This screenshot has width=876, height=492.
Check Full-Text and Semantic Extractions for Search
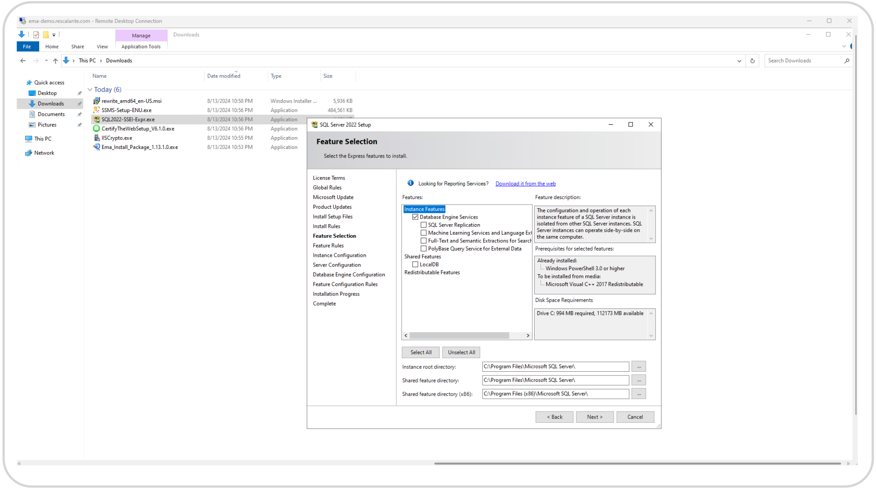[423, 241]
